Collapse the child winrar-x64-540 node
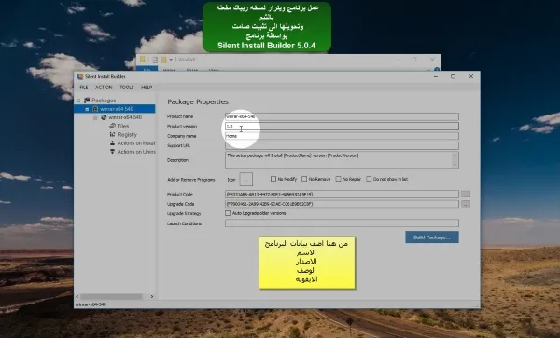 coord(96,117)
